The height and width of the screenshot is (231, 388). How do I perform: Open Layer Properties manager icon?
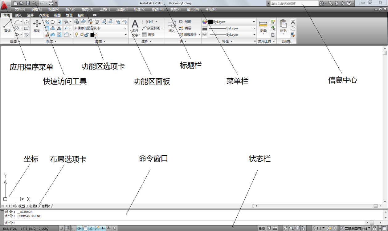tap(77, 22)
